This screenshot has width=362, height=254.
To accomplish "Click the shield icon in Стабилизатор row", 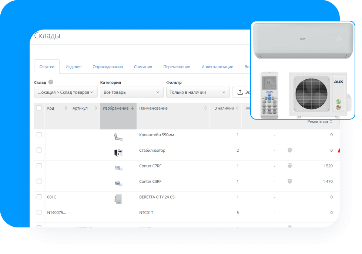I will [x=289, y=150].
